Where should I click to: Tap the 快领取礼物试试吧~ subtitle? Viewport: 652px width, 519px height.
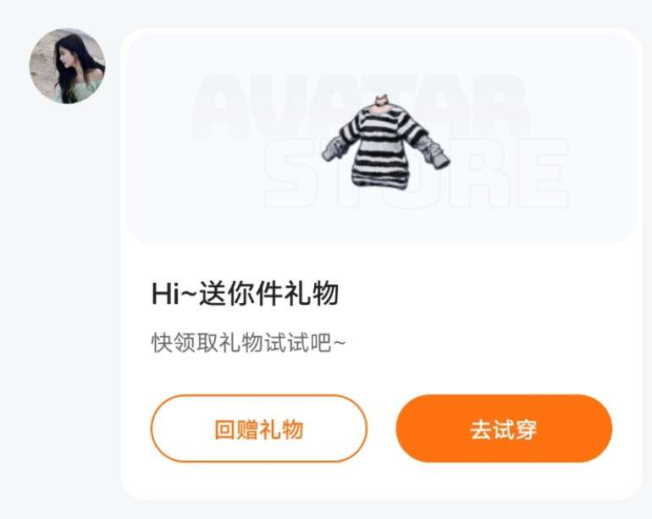tap(248, 343)
